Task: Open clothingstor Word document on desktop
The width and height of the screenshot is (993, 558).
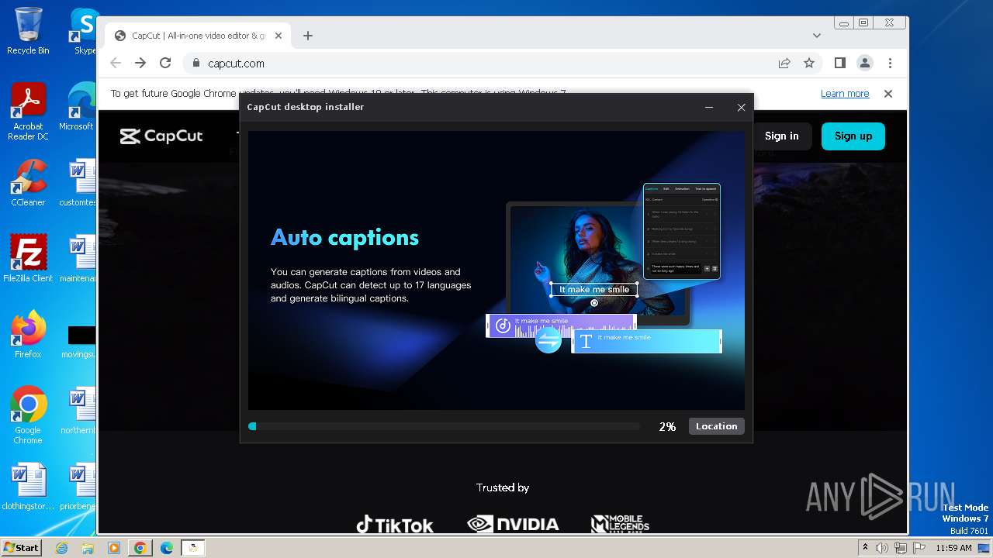Action: 28,487
